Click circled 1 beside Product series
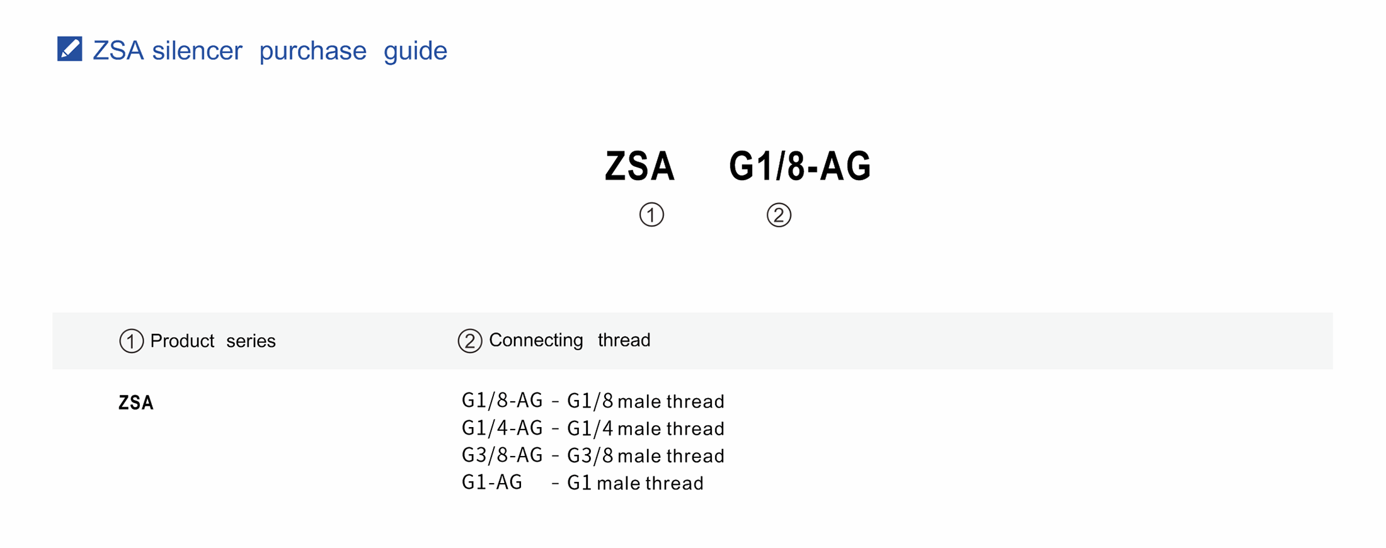Viewport: 1386px width, 548px height. point(131,341)
